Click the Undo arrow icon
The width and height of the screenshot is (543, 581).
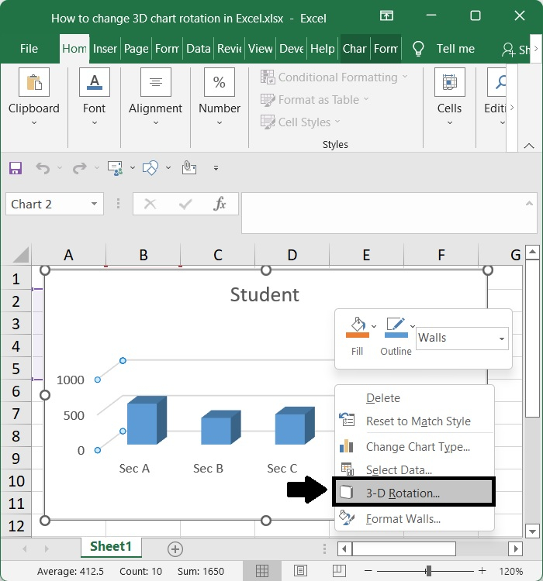click(43, 168)
